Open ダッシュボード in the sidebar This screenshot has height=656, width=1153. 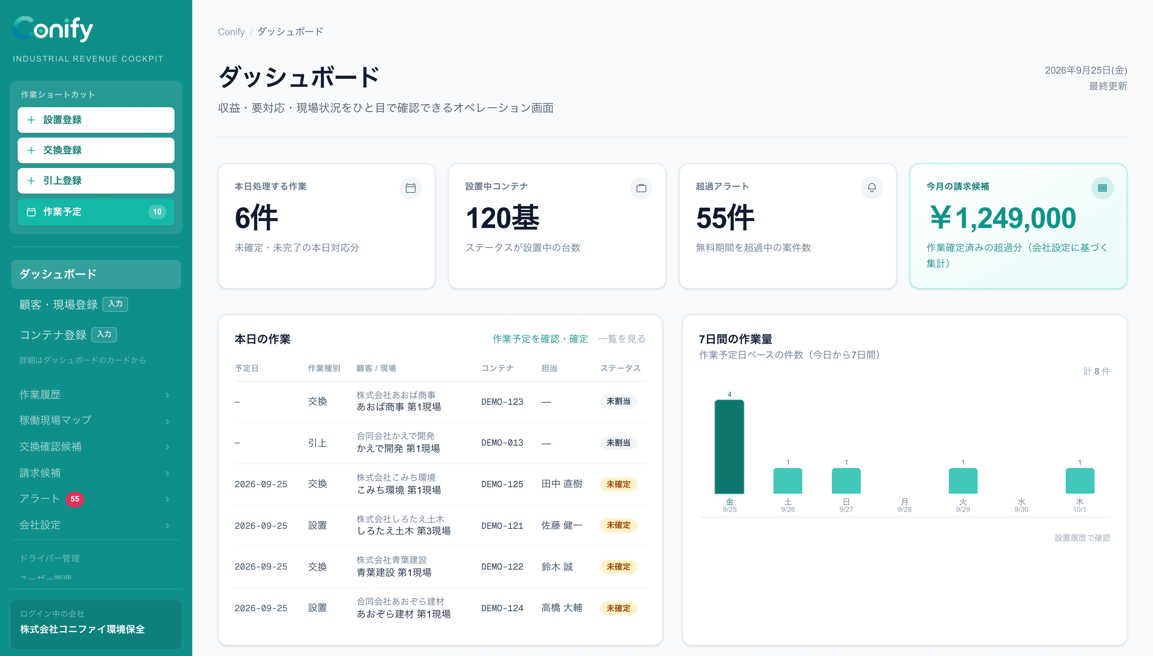click(96, 274)
